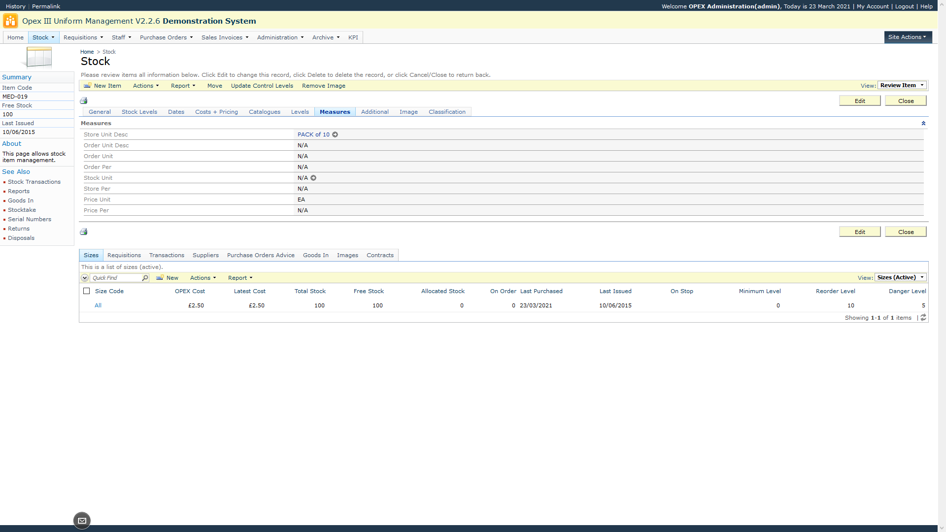Click the upper print icon above General tab
Image resolution: width=946 pixels, height=532 pixels.
[84, 100]
